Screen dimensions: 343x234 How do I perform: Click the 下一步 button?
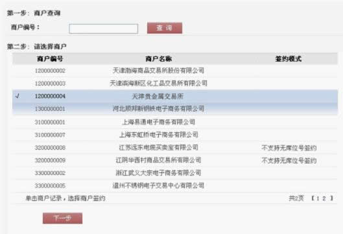point(62,218)
